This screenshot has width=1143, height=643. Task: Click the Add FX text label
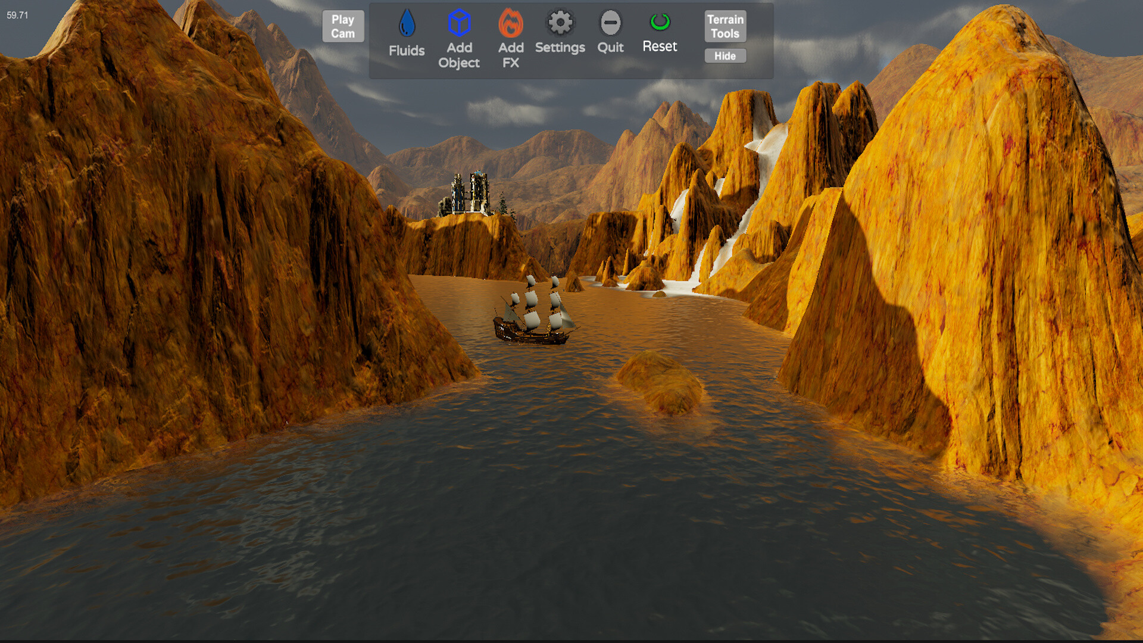coord(510,55)
